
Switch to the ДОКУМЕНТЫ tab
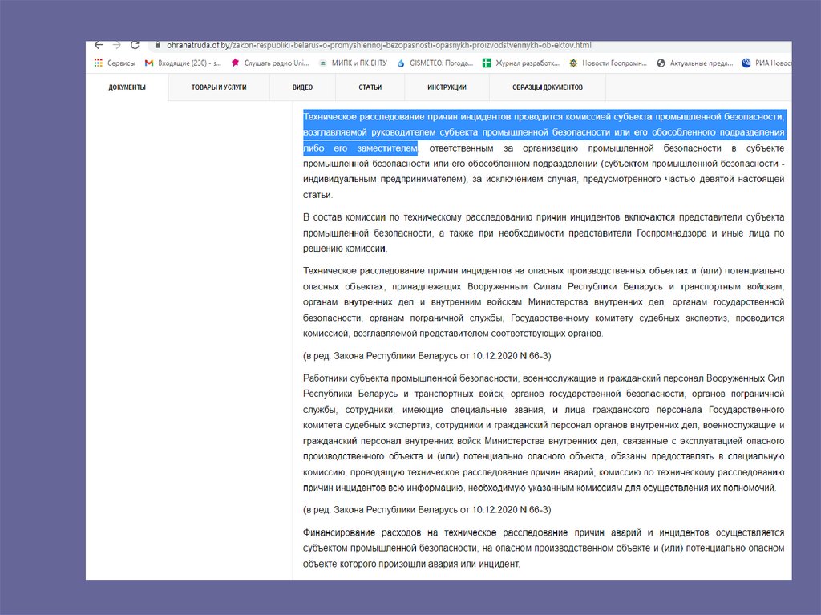(127, 87)
